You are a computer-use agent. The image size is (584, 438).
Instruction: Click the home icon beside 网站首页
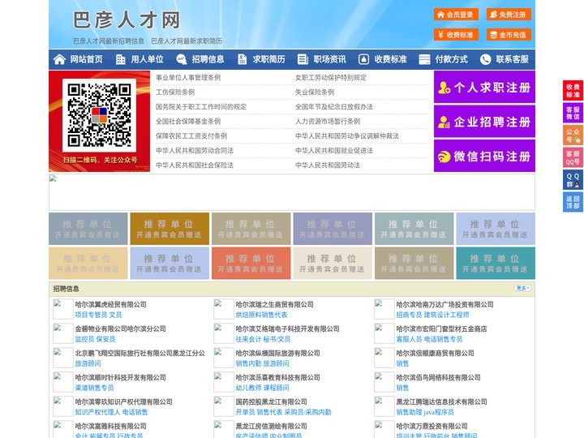59,59
